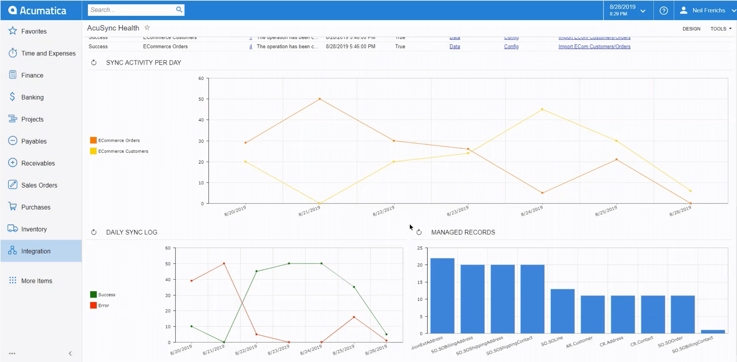Click the Time and Expenses stopwatch icon
The width and height of the screenshot is (737, 362).
(x=13, y=53)
